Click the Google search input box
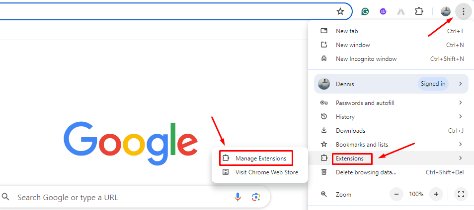Viewport: 474px width, 210px height. (119, 197)
